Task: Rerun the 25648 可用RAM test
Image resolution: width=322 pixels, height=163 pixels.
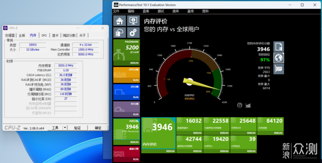Action: pyautogui.click(x=251, y=133)
